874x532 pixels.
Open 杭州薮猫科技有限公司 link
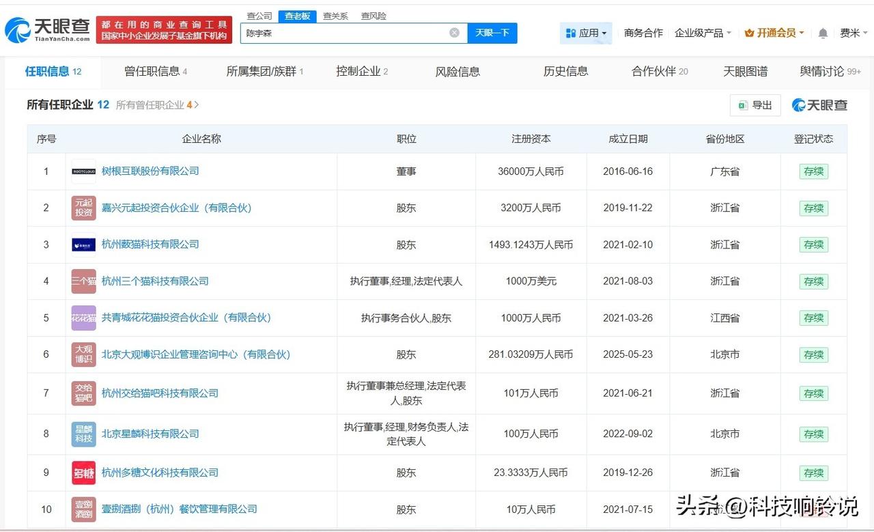click(x=150, y=244)
